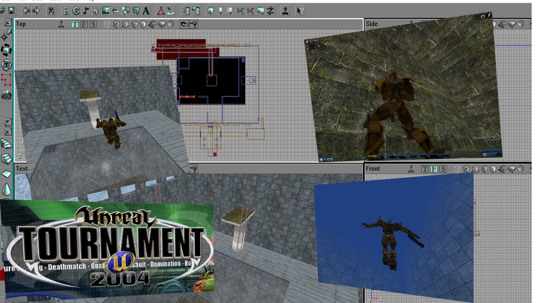Click the Side viewport label

point(372,24)
